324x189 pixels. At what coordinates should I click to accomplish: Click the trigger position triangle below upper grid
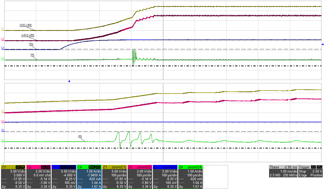pyautogui.click(x=69, y=80)
